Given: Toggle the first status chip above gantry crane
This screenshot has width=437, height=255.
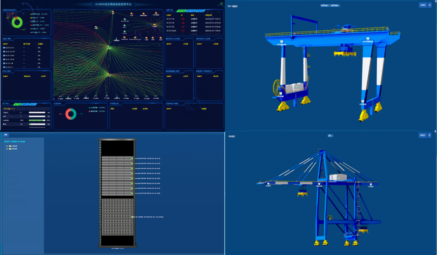Looking at the screenshot, I should coord(324,5).
